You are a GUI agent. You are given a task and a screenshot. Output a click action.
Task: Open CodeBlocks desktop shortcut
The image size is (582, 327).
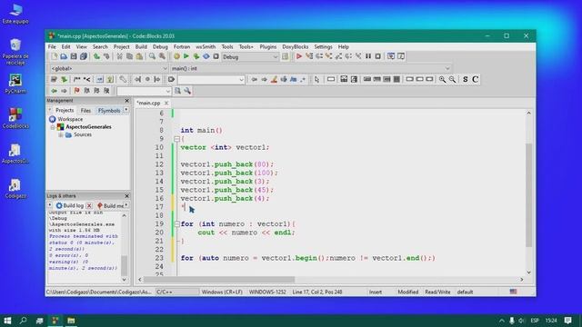(15, 118)
